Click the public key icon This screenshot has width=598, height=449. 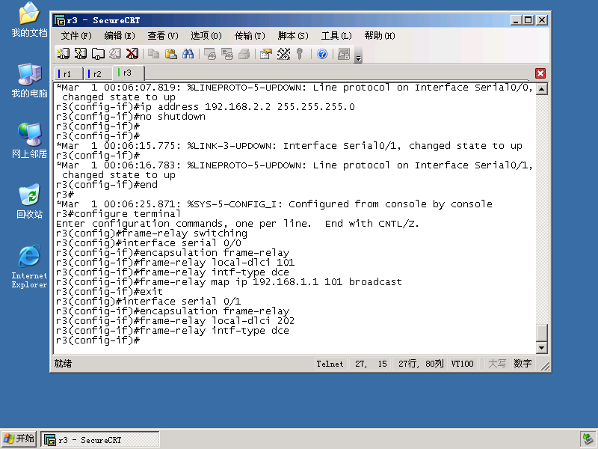point(300,54)
